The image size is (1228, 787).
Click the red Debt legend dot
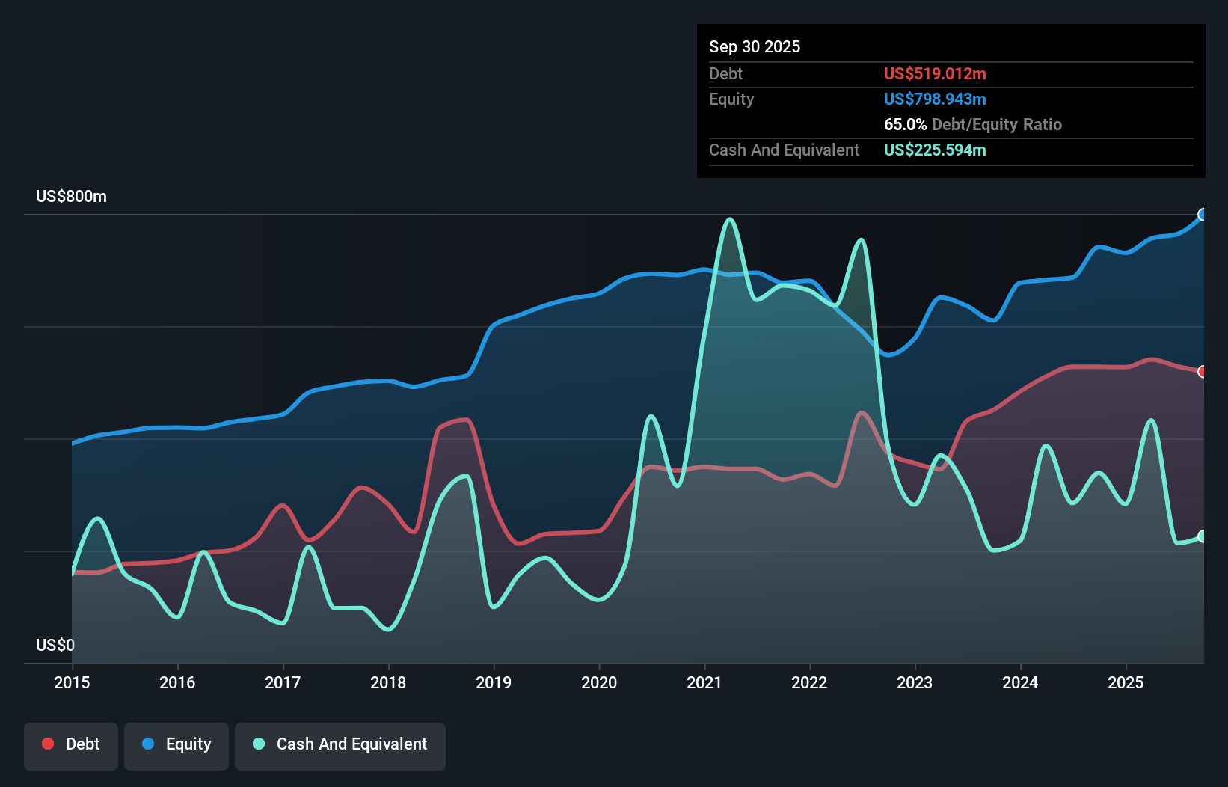click(x=48, y=744)
